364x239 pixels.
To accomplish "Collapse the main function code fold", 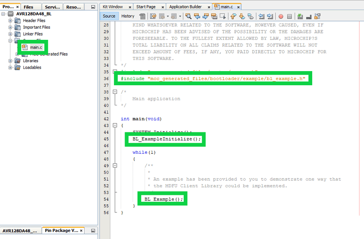I will (x=114, y=125).
